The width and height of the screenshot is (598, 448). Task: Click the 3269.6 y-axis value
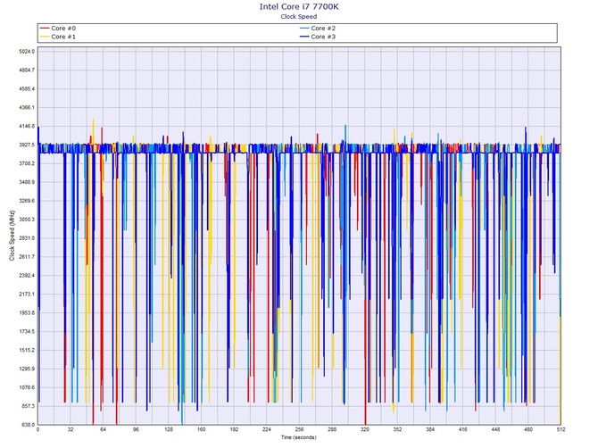click(x=27, y=201)
